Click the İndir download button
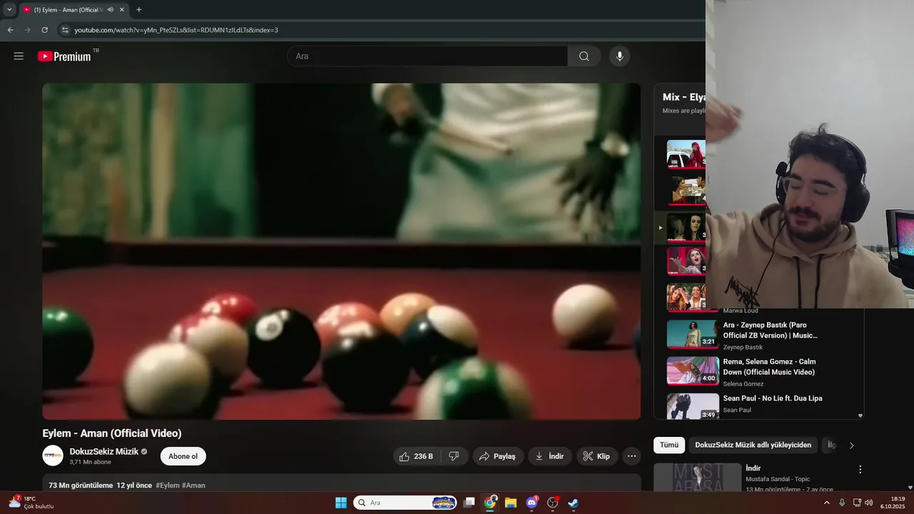 point(550,456)
